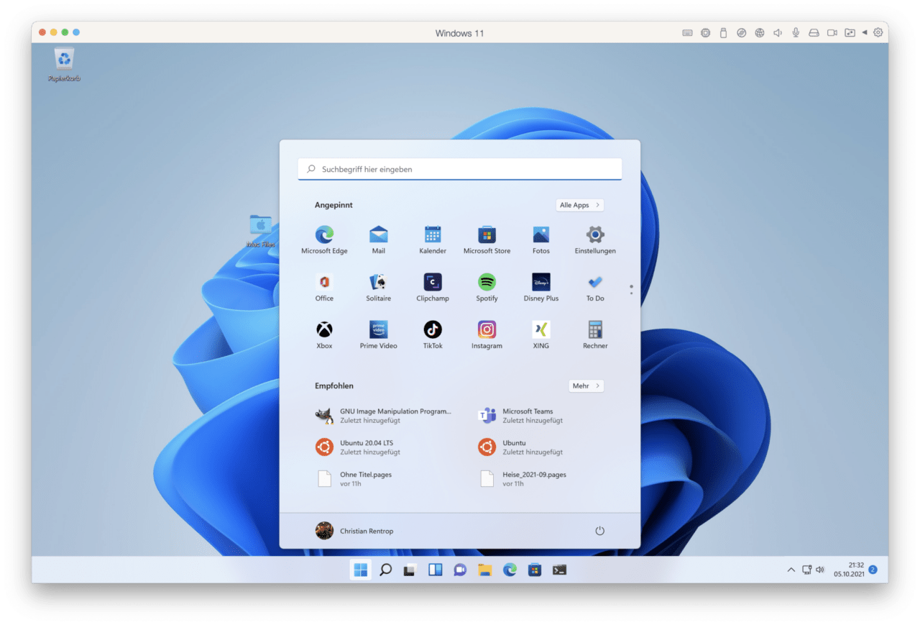Open the Instagram app
The image size is (920, 625).
point(487,334)
